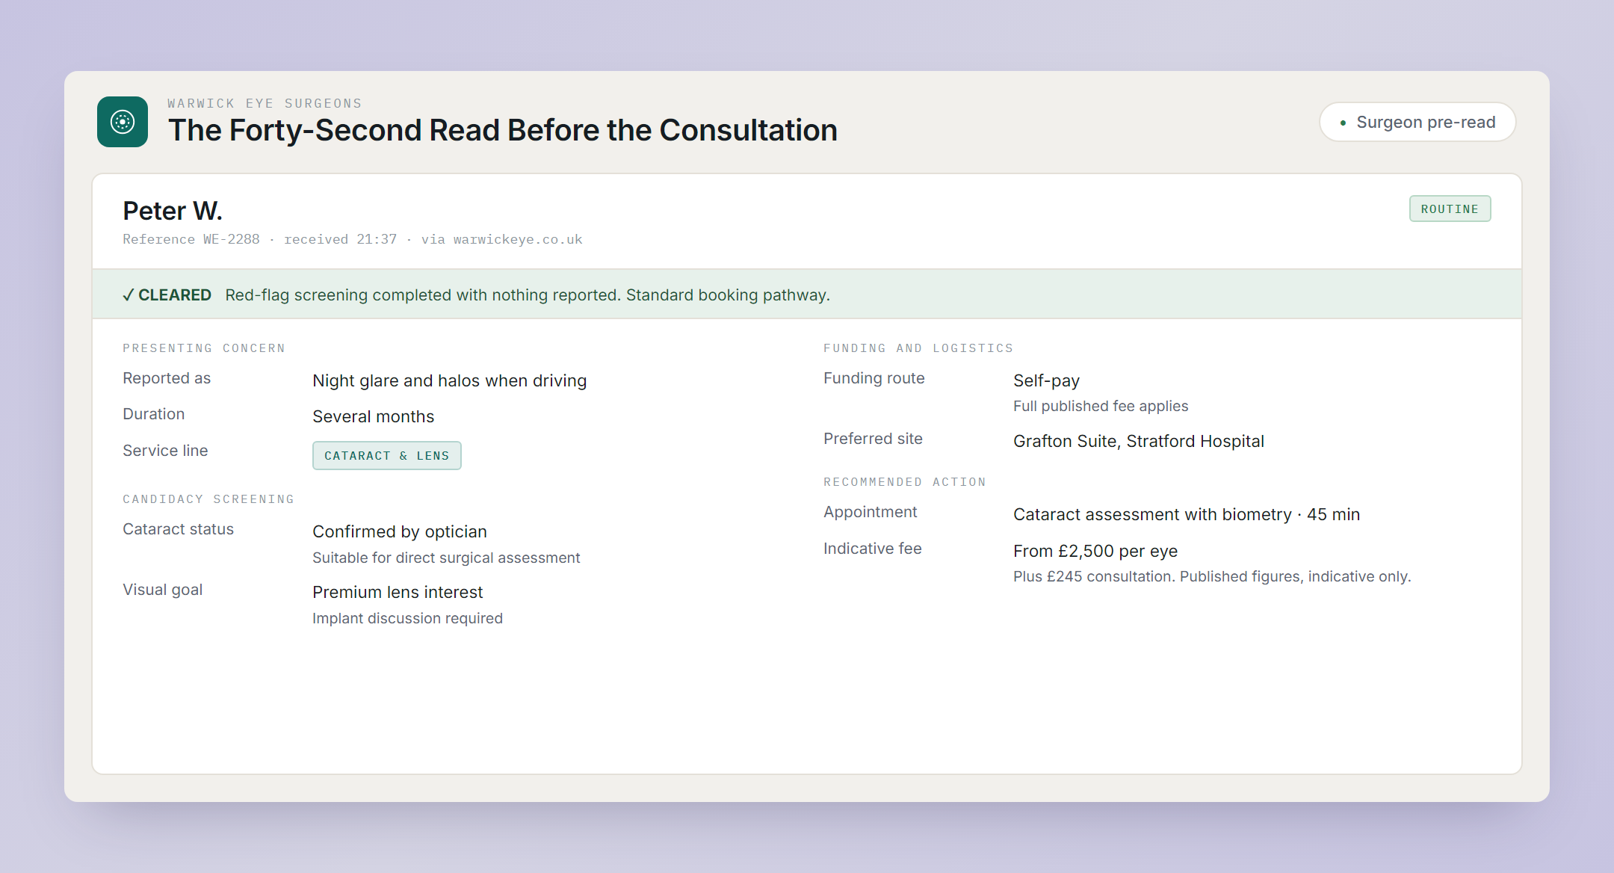1614x873 pixels.
Task: Click the WARWICK EYE SURGEONS header label
Action: click(265, 103)
